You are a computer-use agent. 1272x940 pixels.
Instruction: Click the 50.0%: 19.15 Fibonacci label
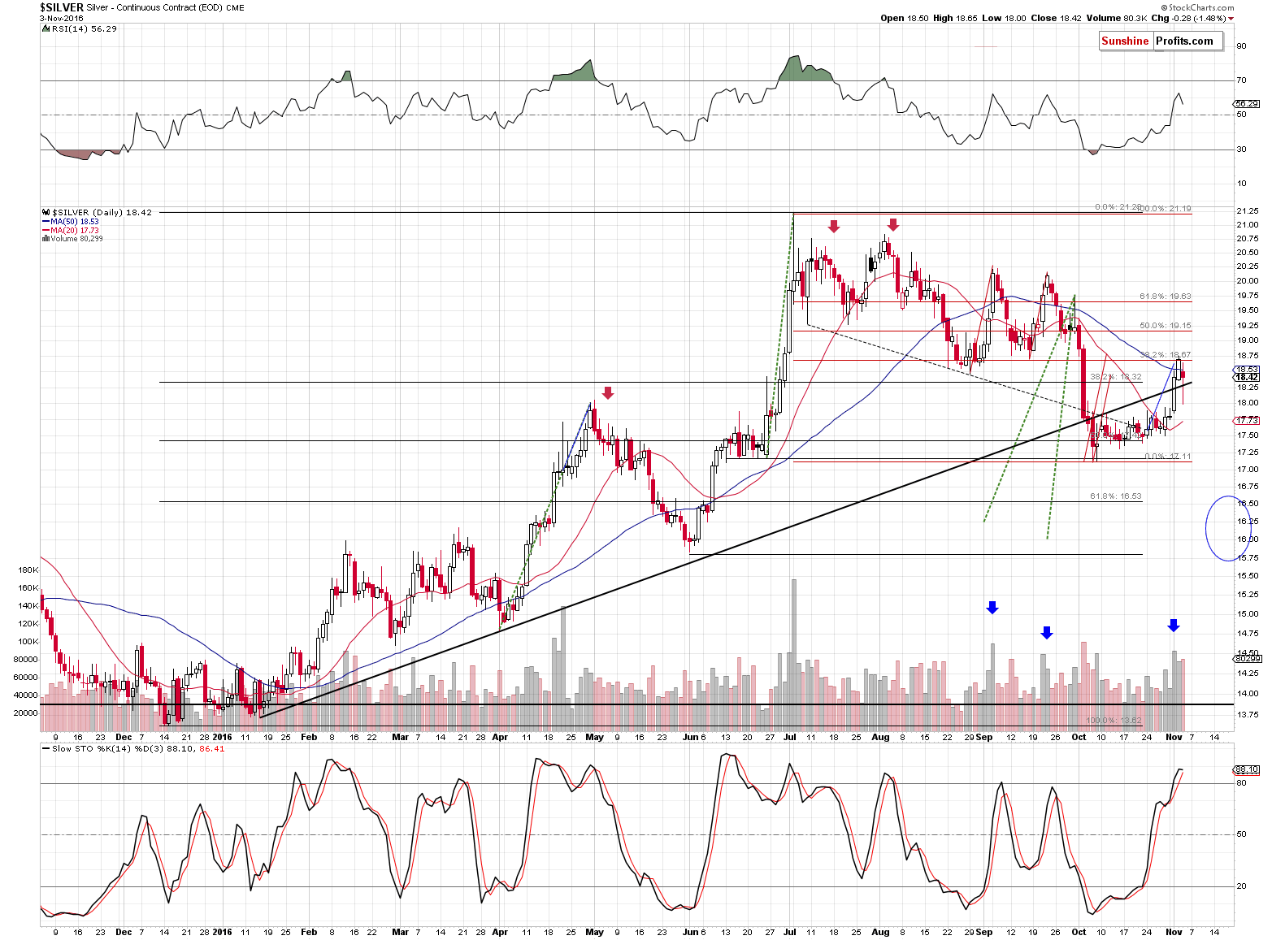1165,325
